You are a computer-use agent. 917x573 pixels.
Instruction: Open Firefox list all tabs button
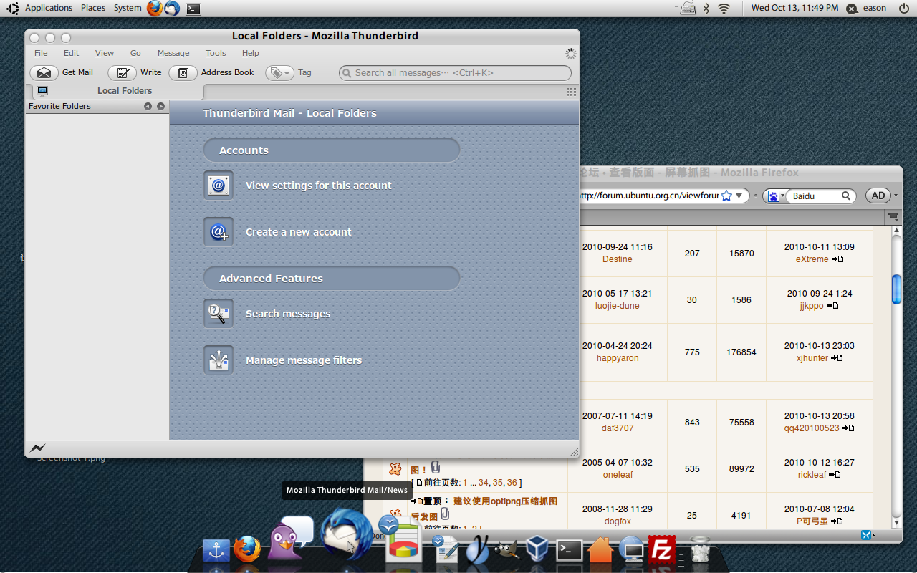[893, 216]
